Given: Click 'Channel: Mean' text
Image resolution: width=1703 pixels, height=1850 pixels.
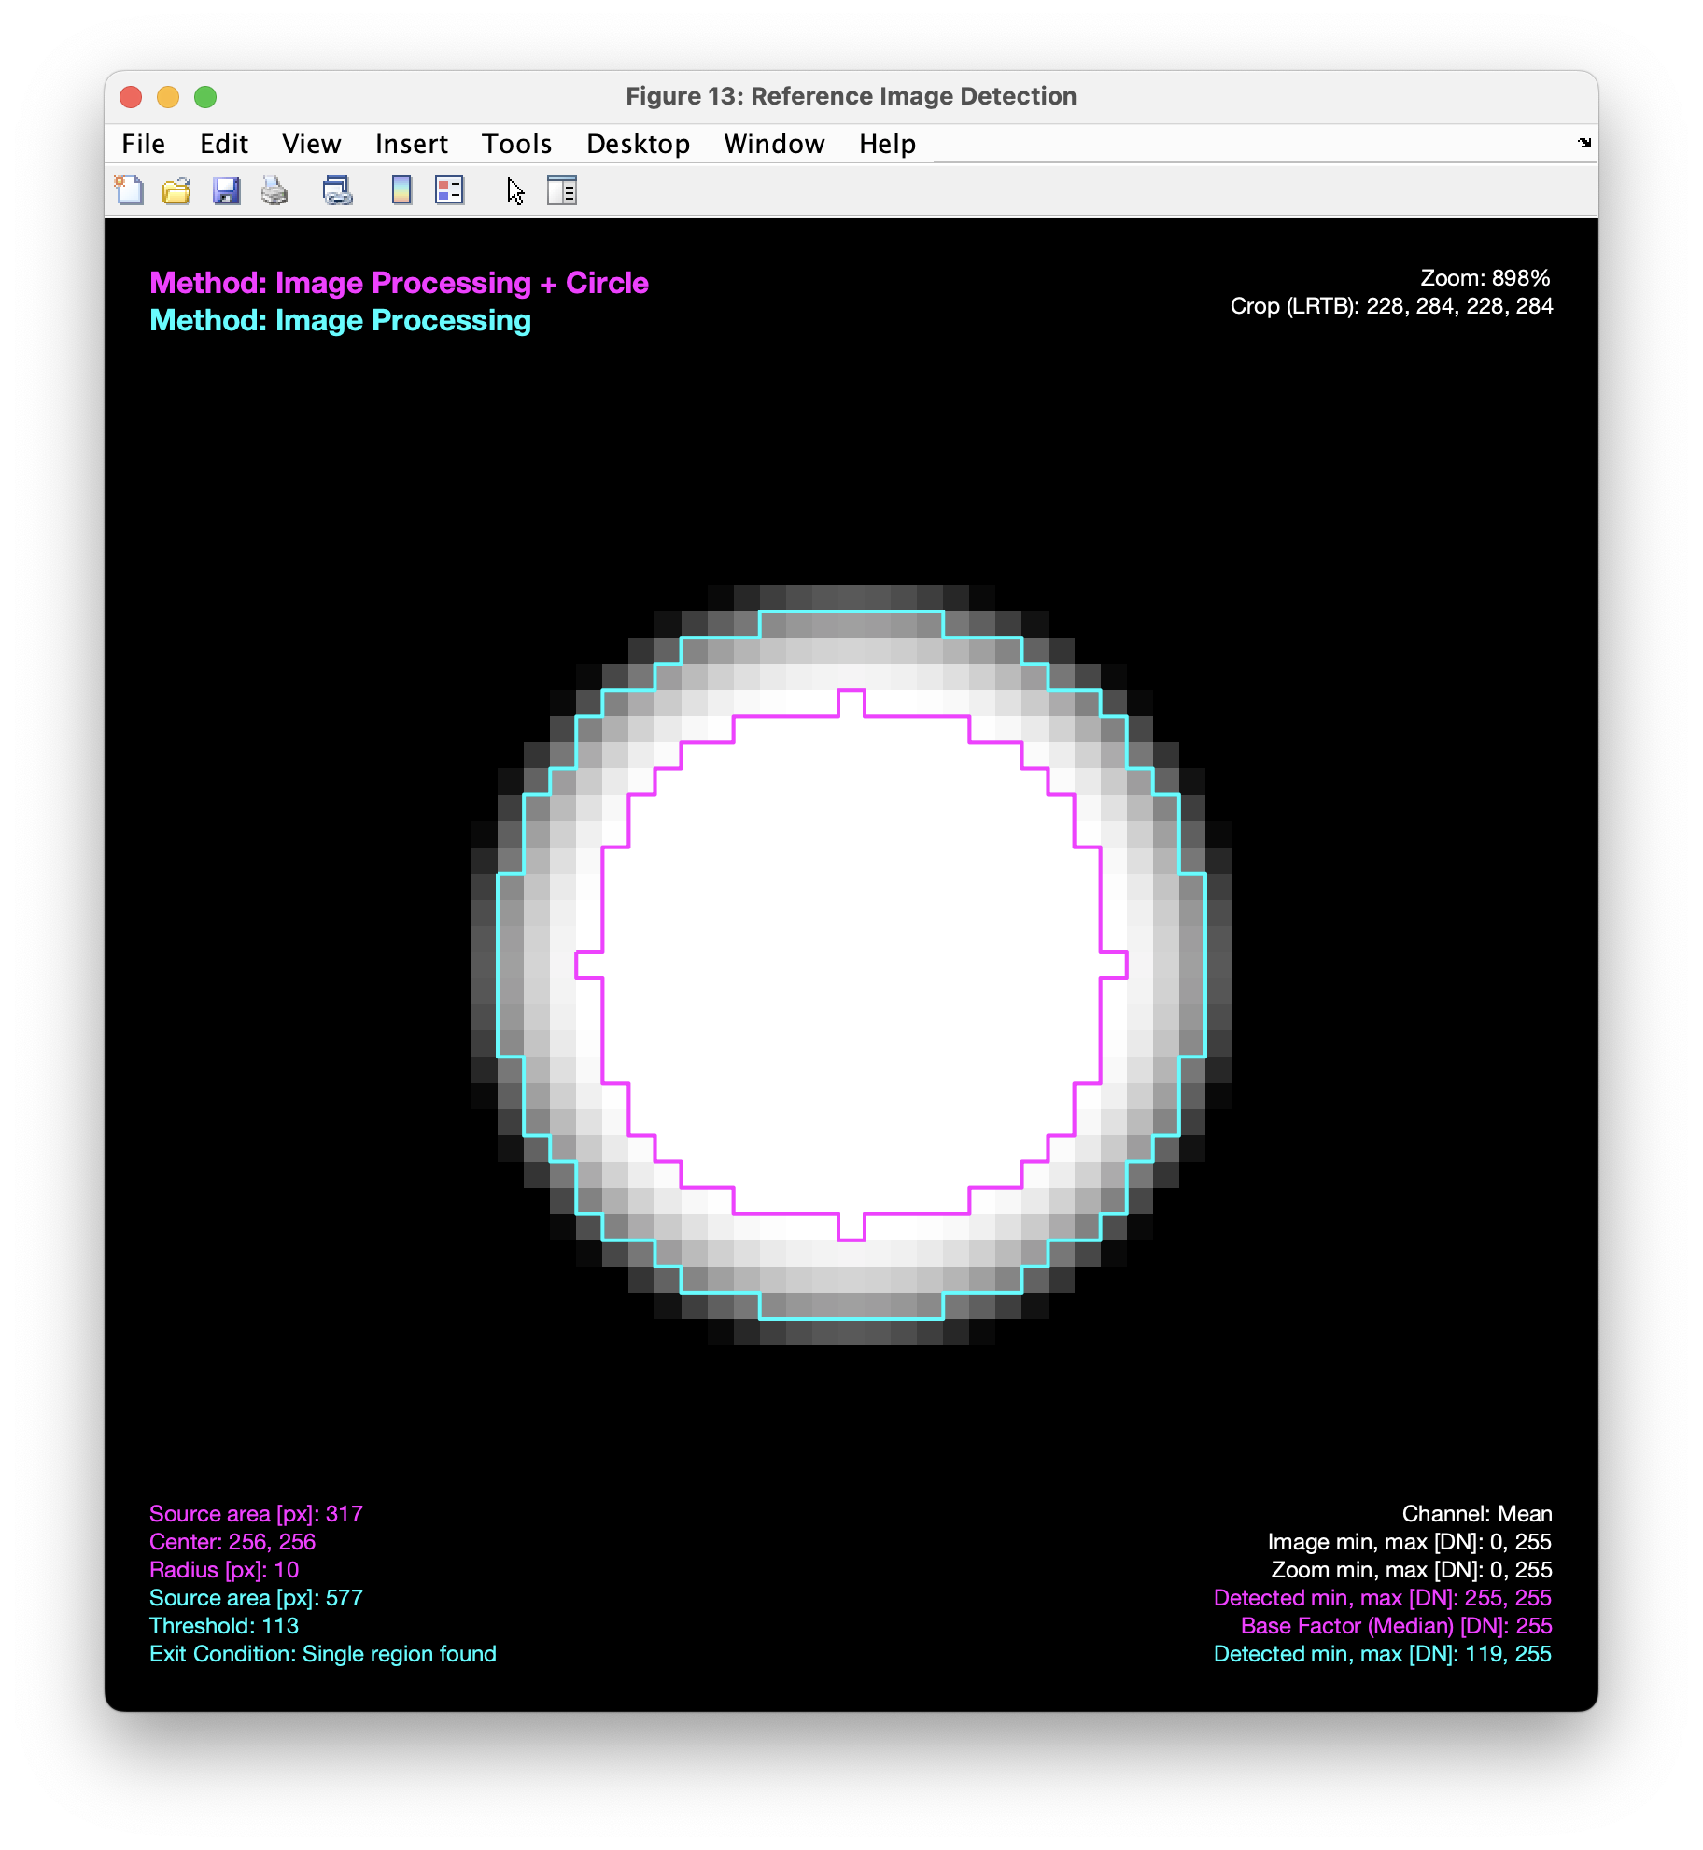Looking at the screenshot, I should point(1477,1514).
